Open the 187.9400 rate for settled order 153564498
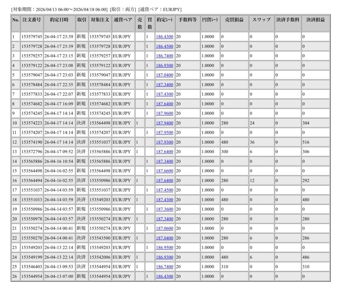The width and height of the screenshot is (344, 288). pos(165,123)
